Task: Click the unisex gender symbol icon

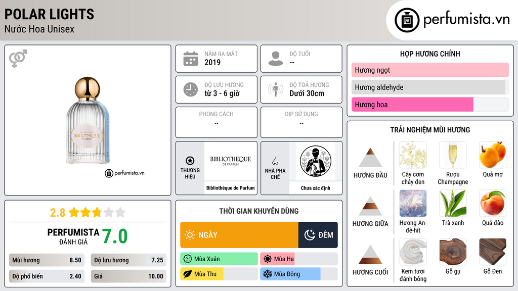Action: (18, 59)
